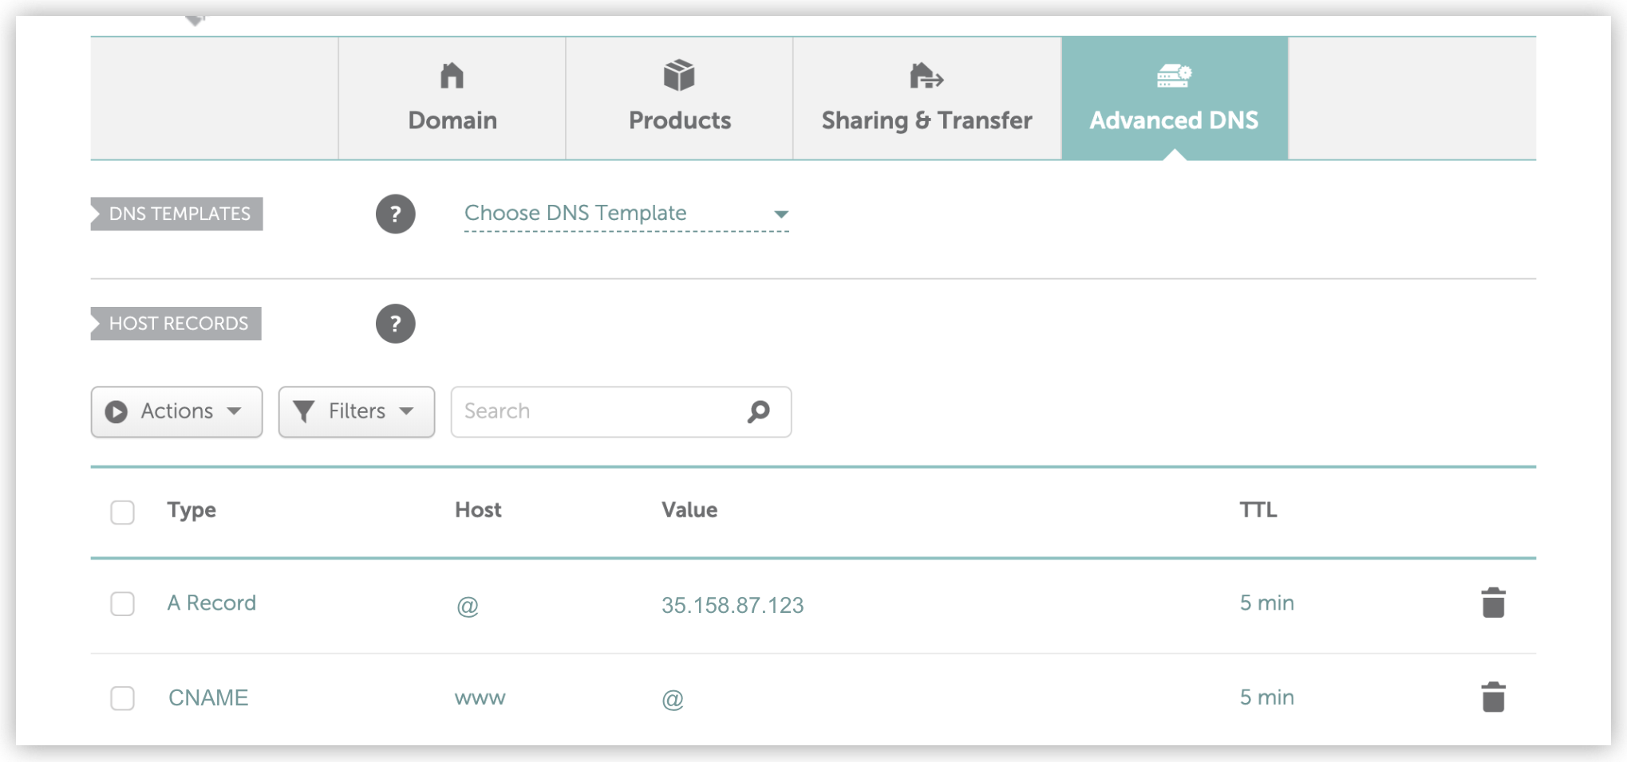Click the Sharing & Transfer icon

[926, 75]
